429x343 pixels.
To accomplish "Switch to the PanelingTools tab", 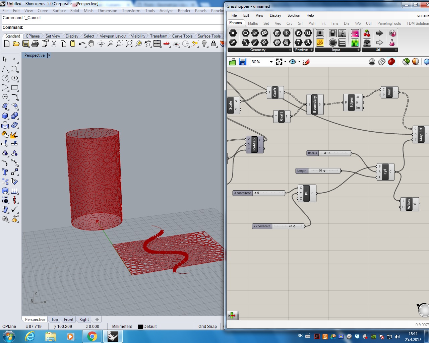I will click(x=389, y=23).
